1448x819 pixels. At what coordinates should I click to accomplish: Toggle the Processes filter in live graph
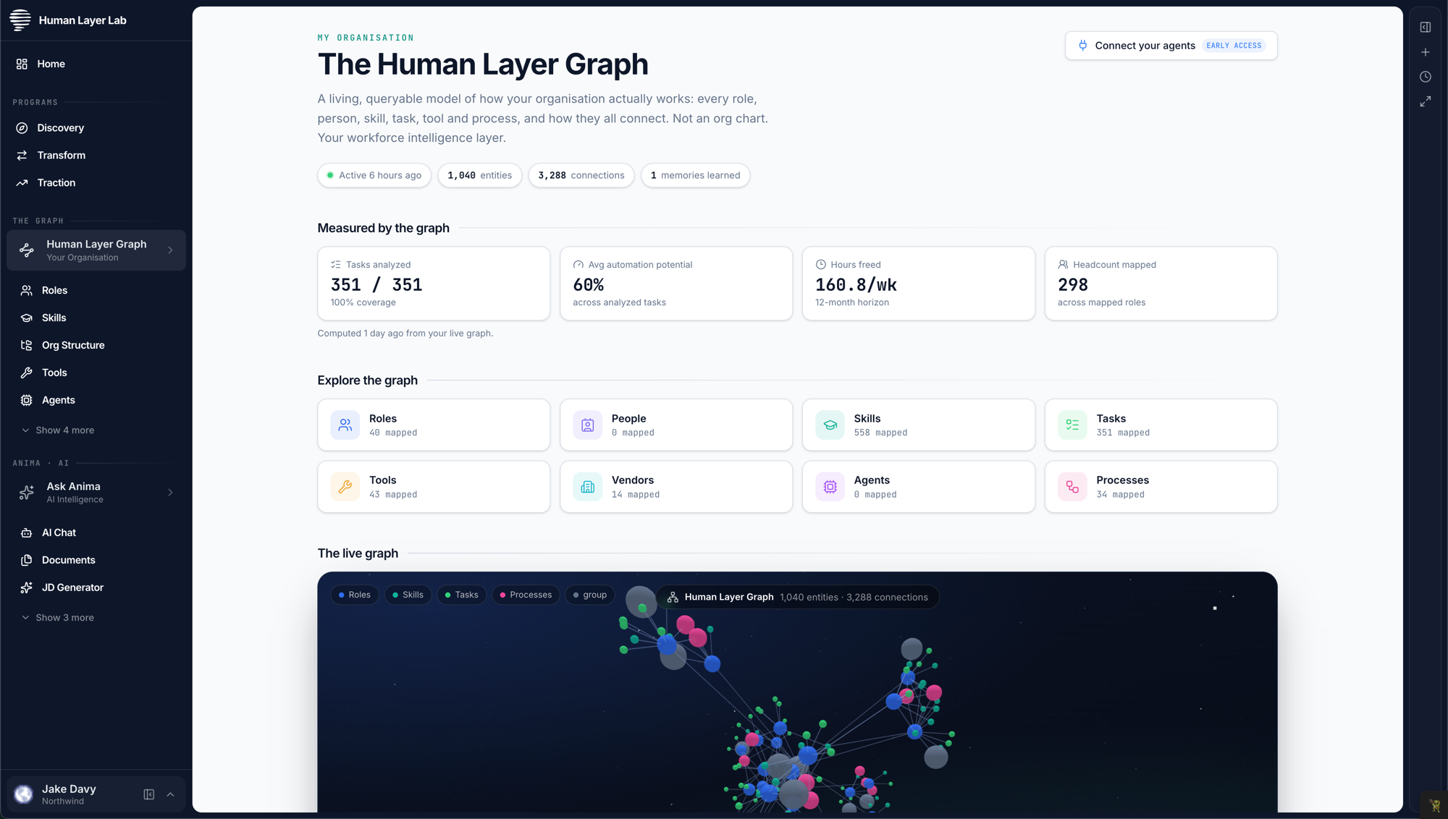526,595
